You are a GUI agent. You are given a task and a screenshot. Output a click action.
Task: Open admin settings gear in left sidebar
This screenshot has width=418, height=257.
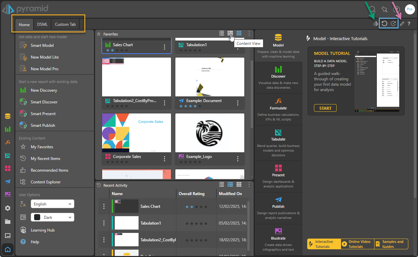coord(8,208)
